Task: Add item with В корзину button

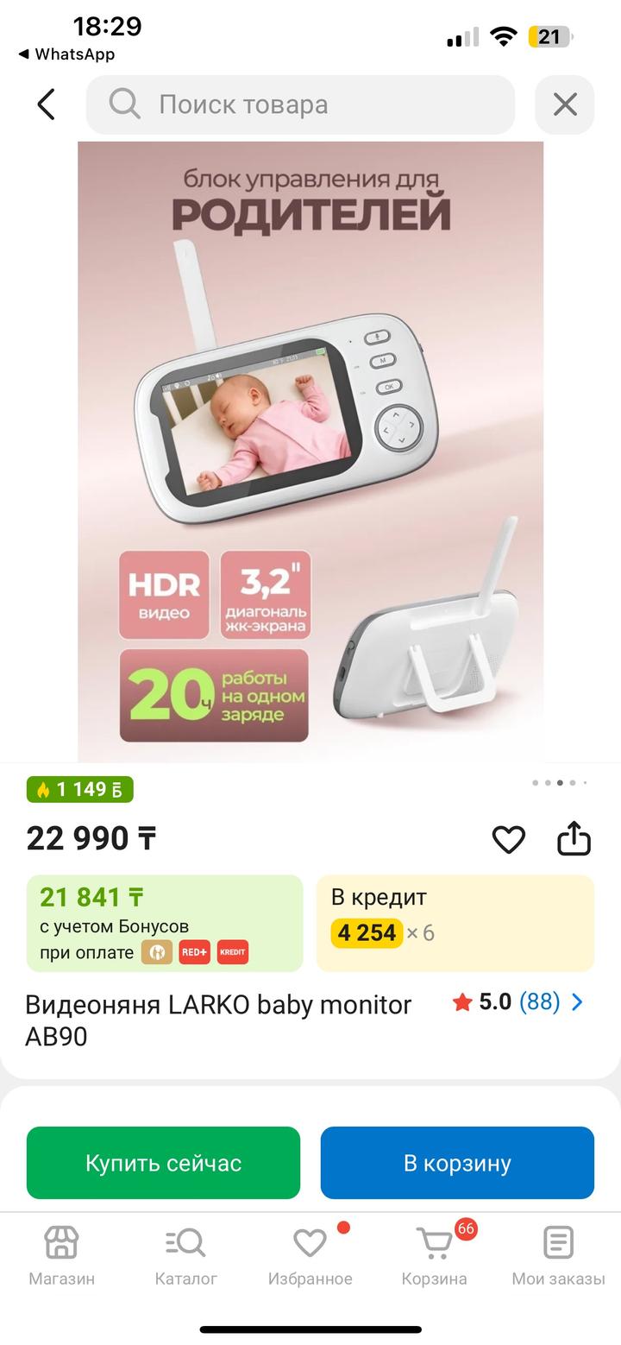Action: coord(457,1163)
